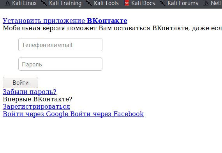Click the Войти login button

(x=20, y=82)
